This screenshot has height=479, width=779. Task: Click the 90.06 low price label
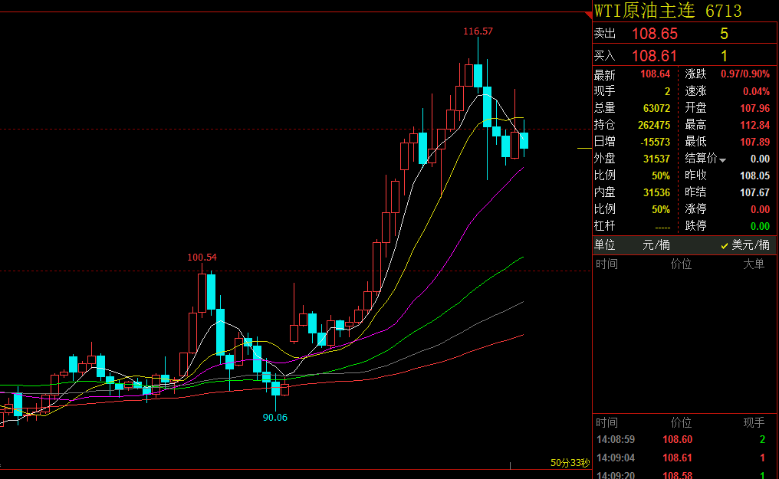[274, 418]
